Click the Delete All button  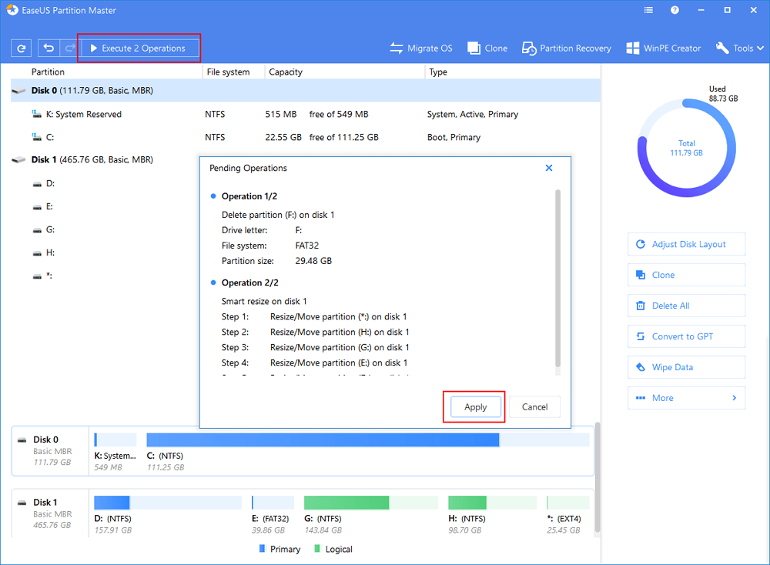coord(686,306)
